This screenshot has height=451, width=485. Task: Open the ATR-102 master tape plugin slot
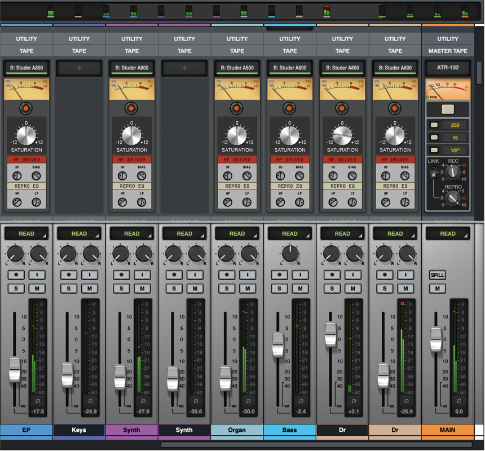click(448, 68)
